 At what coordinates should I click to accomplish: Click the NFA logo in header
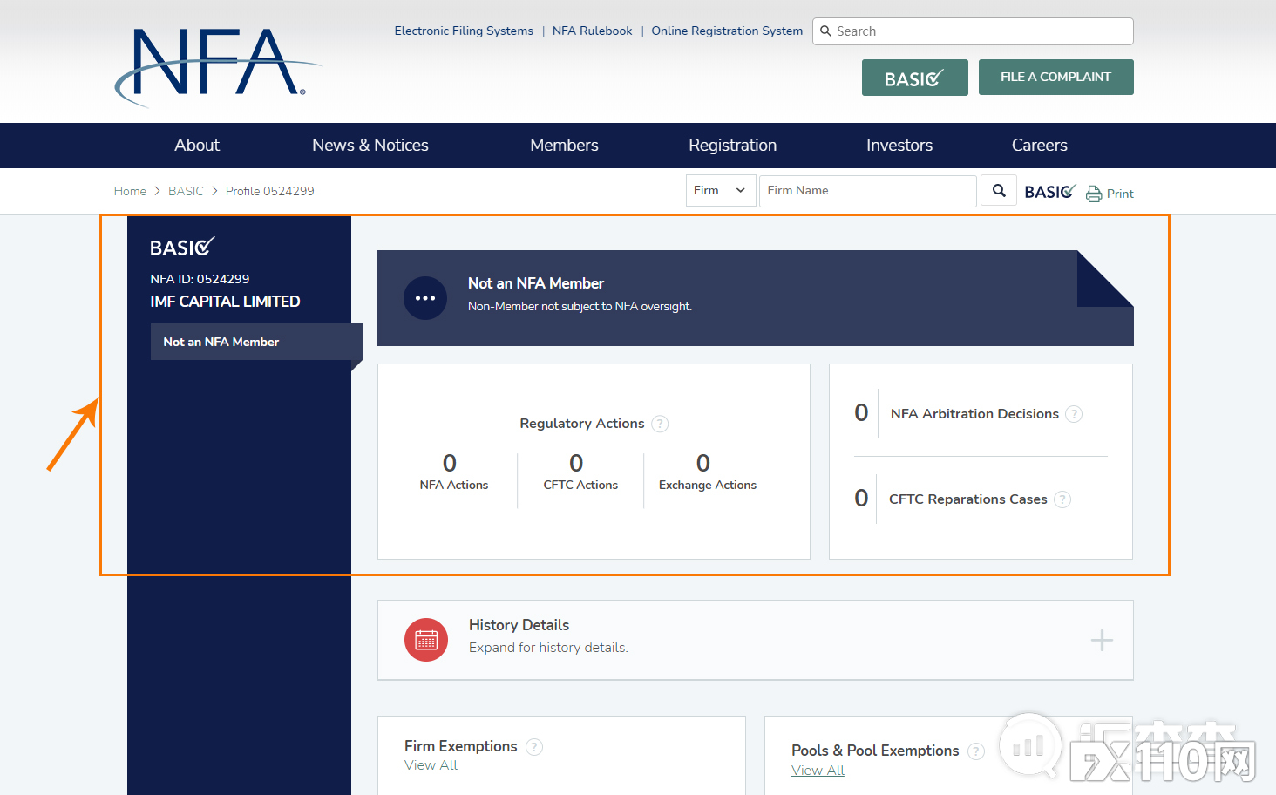point(218,67)
